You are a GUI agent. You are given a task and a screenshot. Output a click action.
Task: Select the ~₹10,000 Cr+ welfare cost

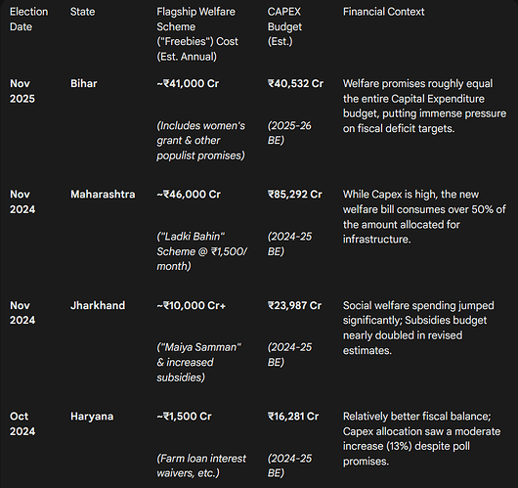pos(192,305)
